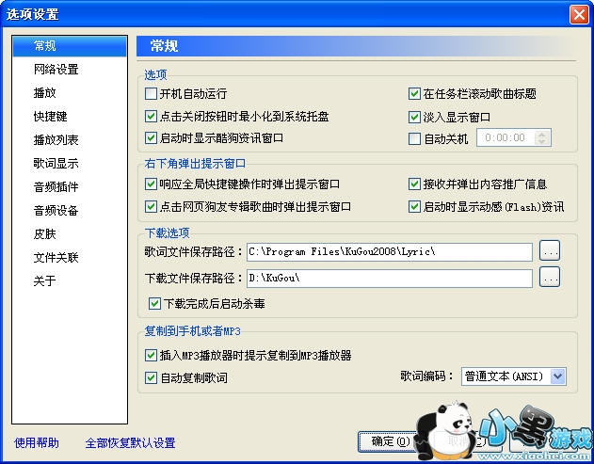This screenshot has width=594, height=464.
Task: Toggle 在任务栏滚动歌曲标题 checkbox
Action: (x=414, y=93)
